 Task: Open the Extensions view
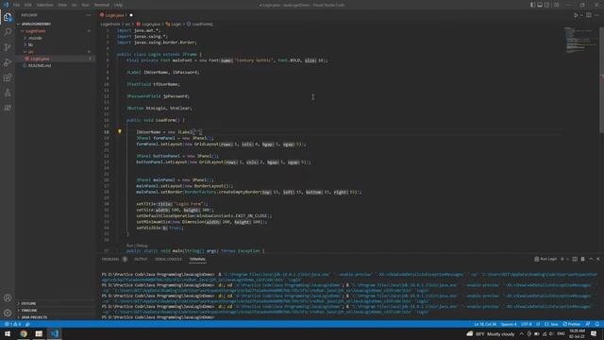tap(8, 77)
